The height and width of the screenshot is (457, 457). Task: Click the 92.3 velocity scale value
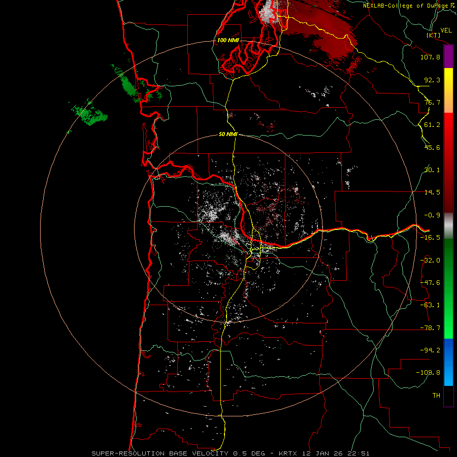coord(432,80)
